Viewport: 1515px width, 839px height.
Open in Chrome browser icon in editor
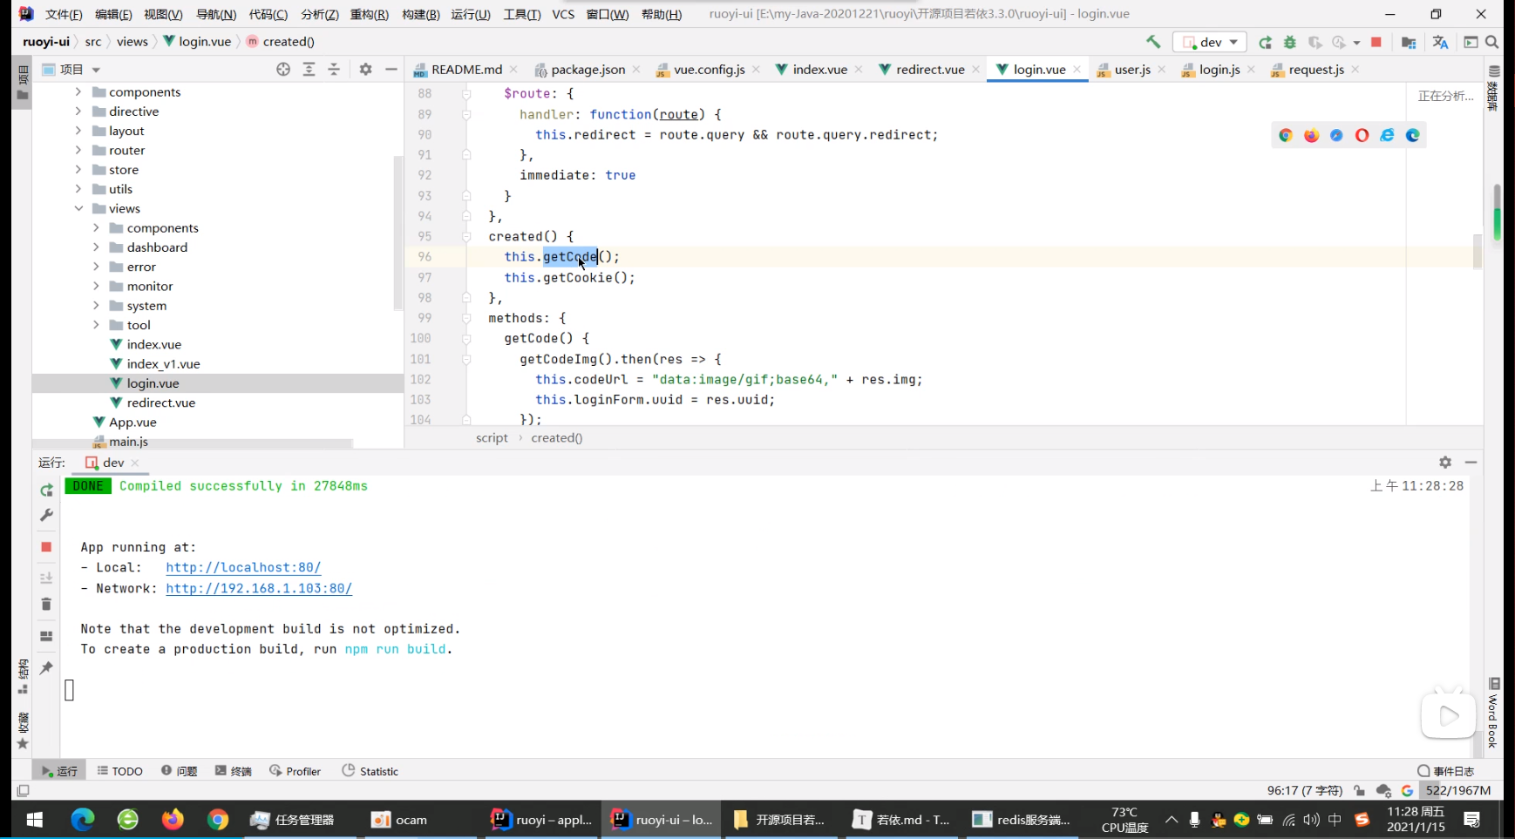click(x=1286, y=135)
